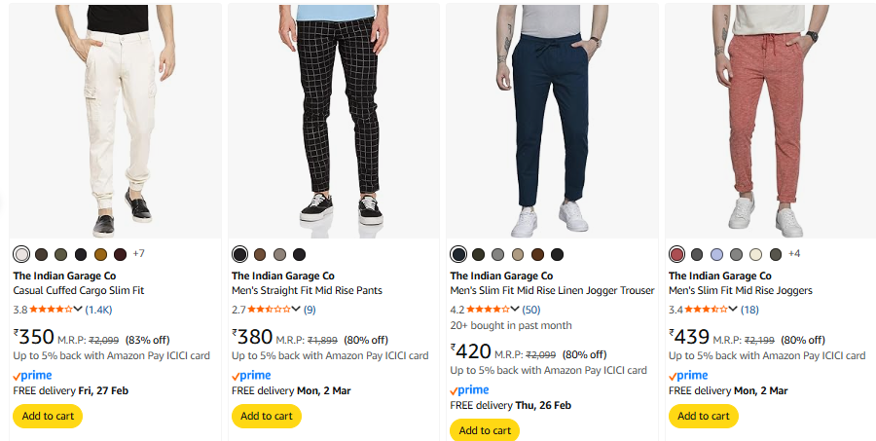Add the ₹439 Mid Rise Joggers to cart
Screen dimensions: 876x441
pyautogui.click(x=703, y=416)
